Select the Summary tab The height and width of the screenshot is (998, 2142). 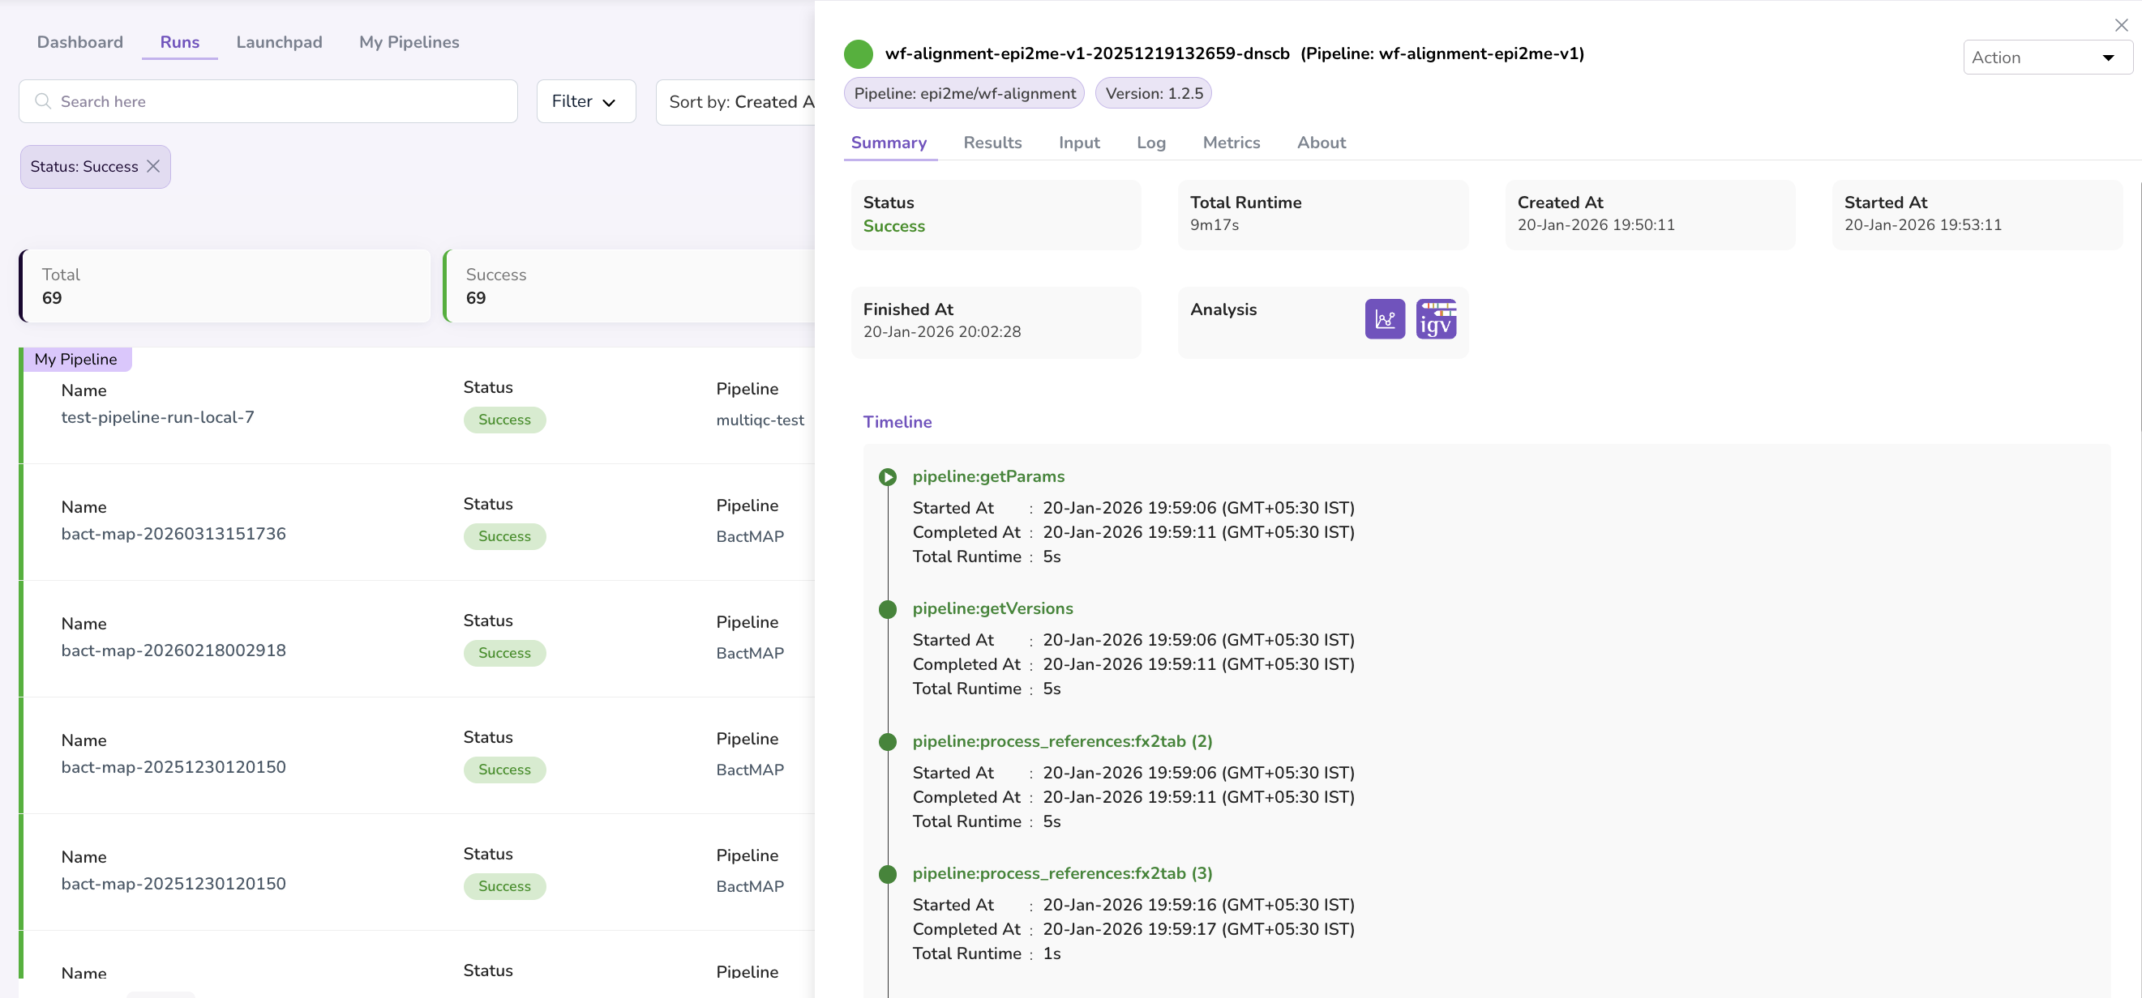[889, 143]
